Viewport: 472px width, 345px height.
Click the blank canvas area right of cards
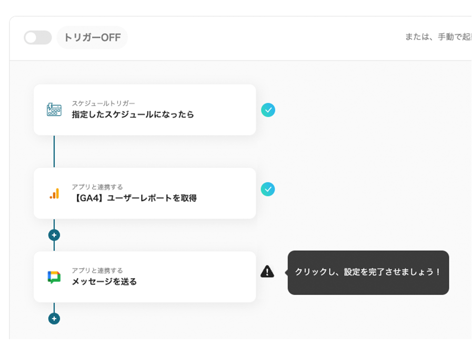[368, 158]
